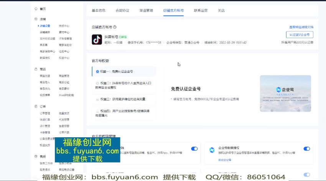Toggle the partially visible bottom-right switch
The height and width of the screenshot is (181, 326).
coord(307,175)
